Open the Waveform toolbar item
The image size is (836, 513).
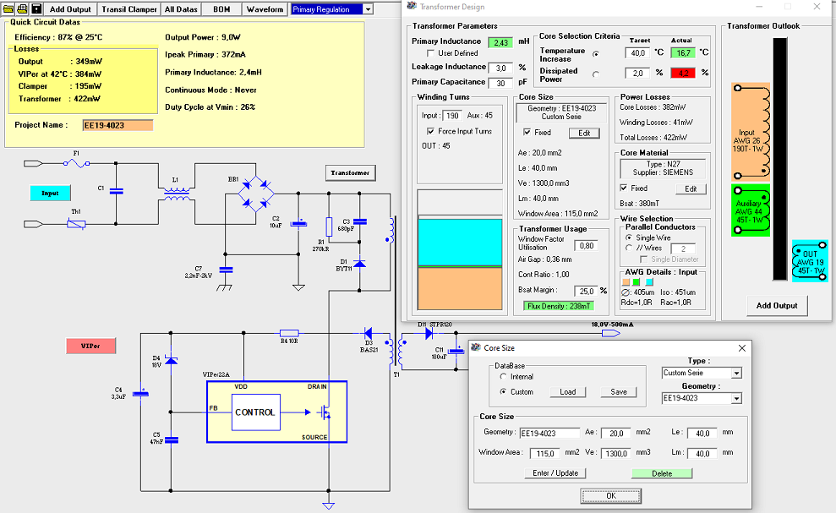265,9
